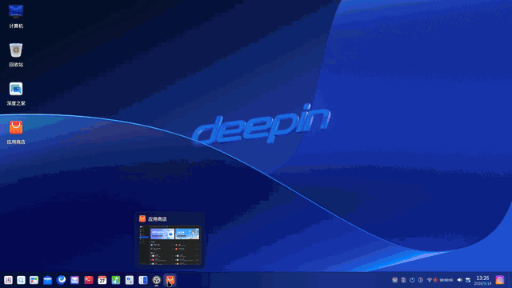This screenshot has width=512, height=288.
Task: Open the magnifier search icon in the dock
Action: click(22, 280)
